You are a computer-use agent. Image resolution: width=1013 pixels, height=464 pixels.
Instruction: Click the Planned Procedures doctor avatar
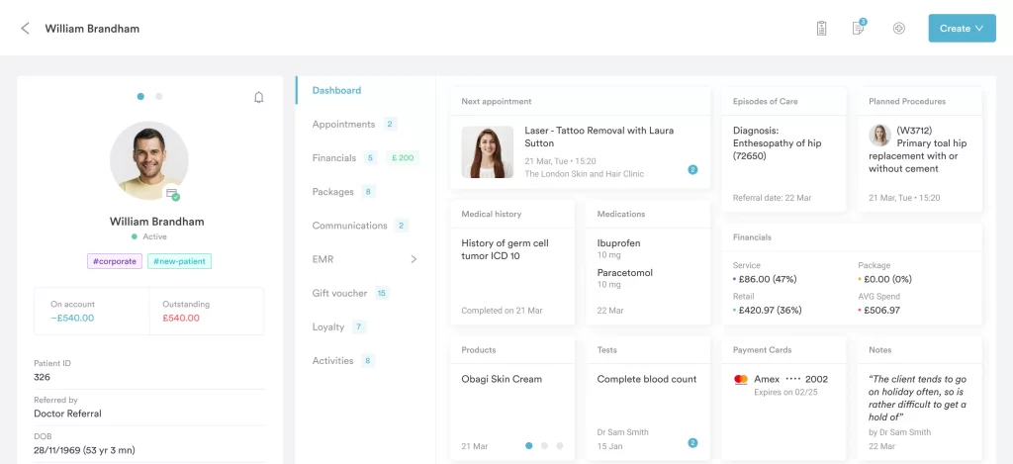coord(879,136)
